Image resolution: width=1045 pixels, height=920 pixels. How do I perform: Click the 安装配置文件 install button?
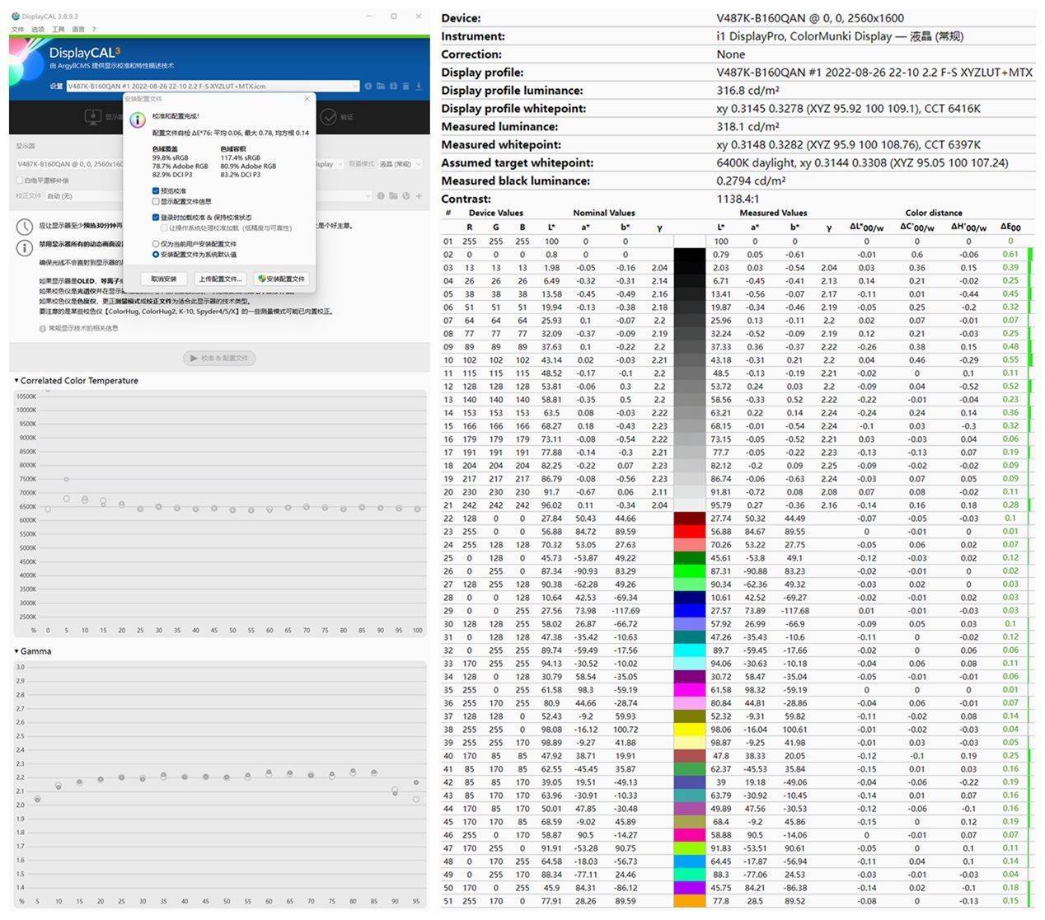(x=281, y=279)
